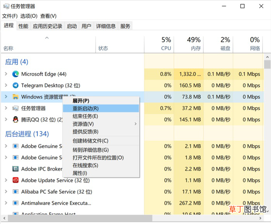This screenshot has width=271, height=224.
Task: Switch to the 用户 tab
Action: (x=86, y=26)
